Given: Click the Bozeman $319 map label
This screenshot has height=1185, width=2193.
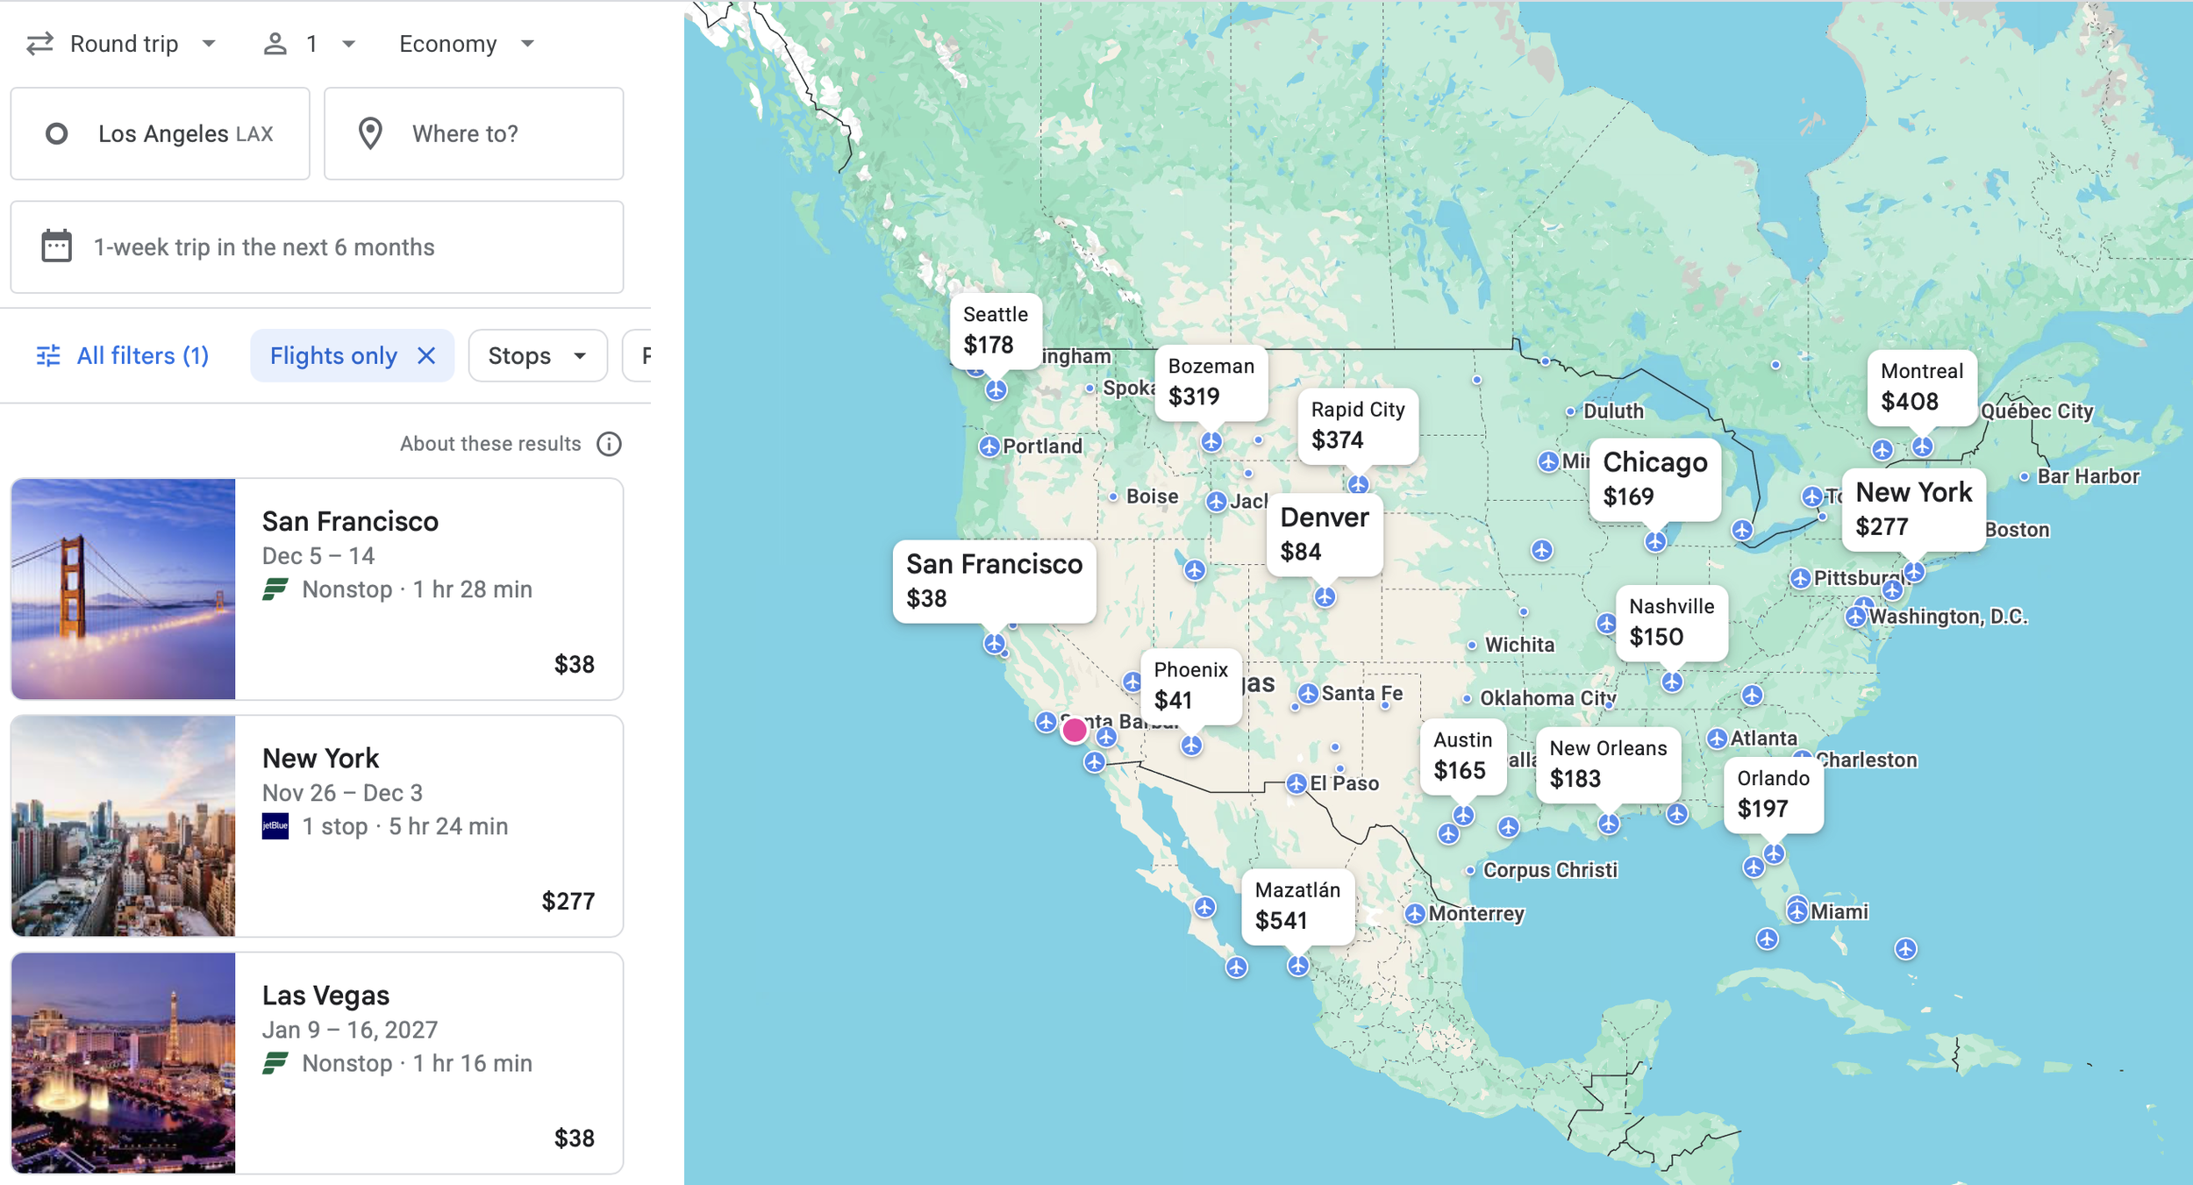Looking at the screenshot, I should point(1211,382).
